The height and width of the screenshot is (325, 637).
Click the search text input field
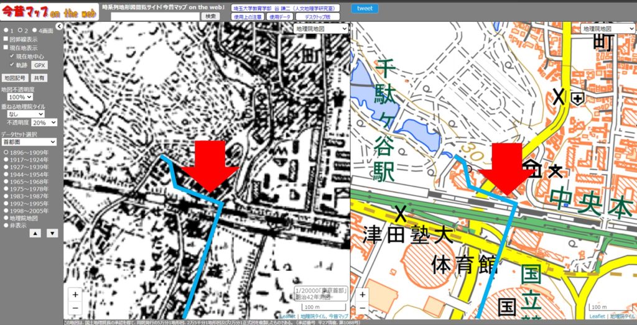click(155, 17)
